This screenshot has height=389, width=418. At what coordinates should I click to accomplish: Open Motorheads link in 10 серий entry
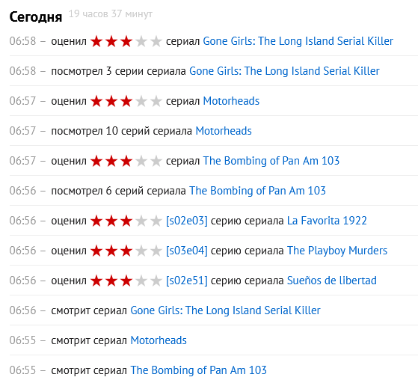[x=224, y=131]
